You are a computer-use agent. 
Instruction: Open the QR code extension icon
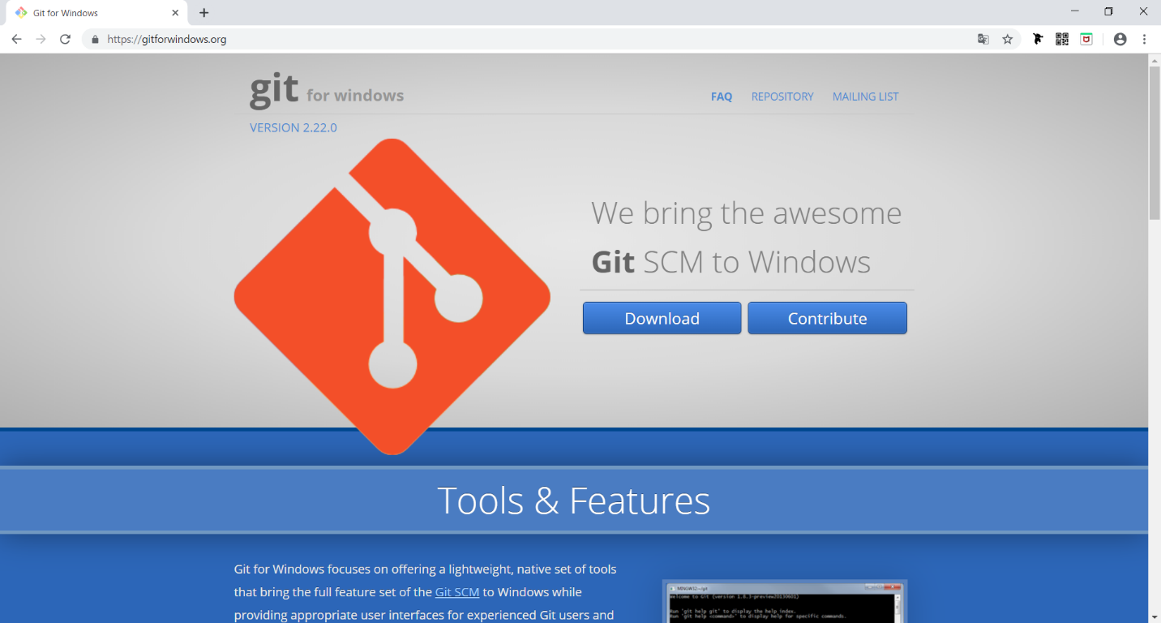[1062, 39]
